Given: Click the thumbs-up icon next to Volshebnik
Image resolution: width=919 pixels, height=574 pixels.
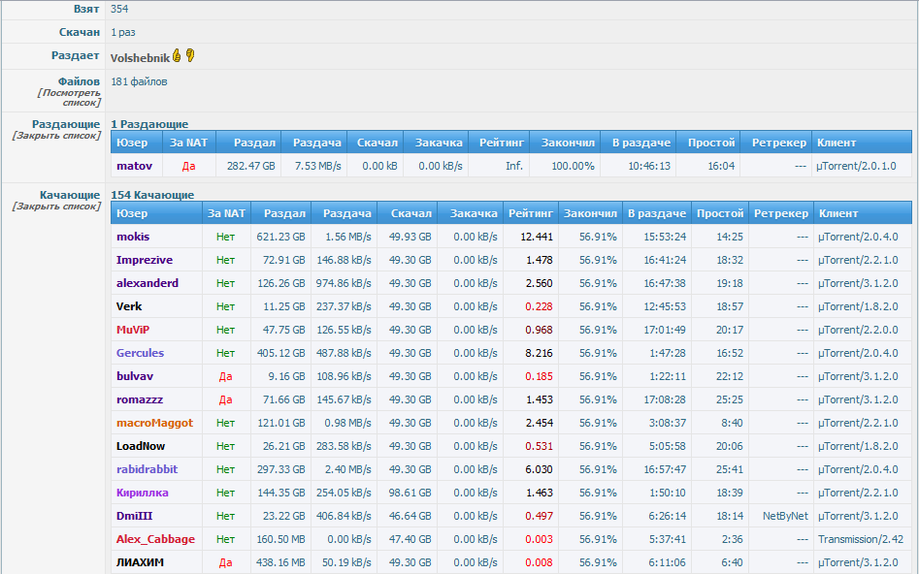Looking at the screenshot, I should [x=178, y=56].
